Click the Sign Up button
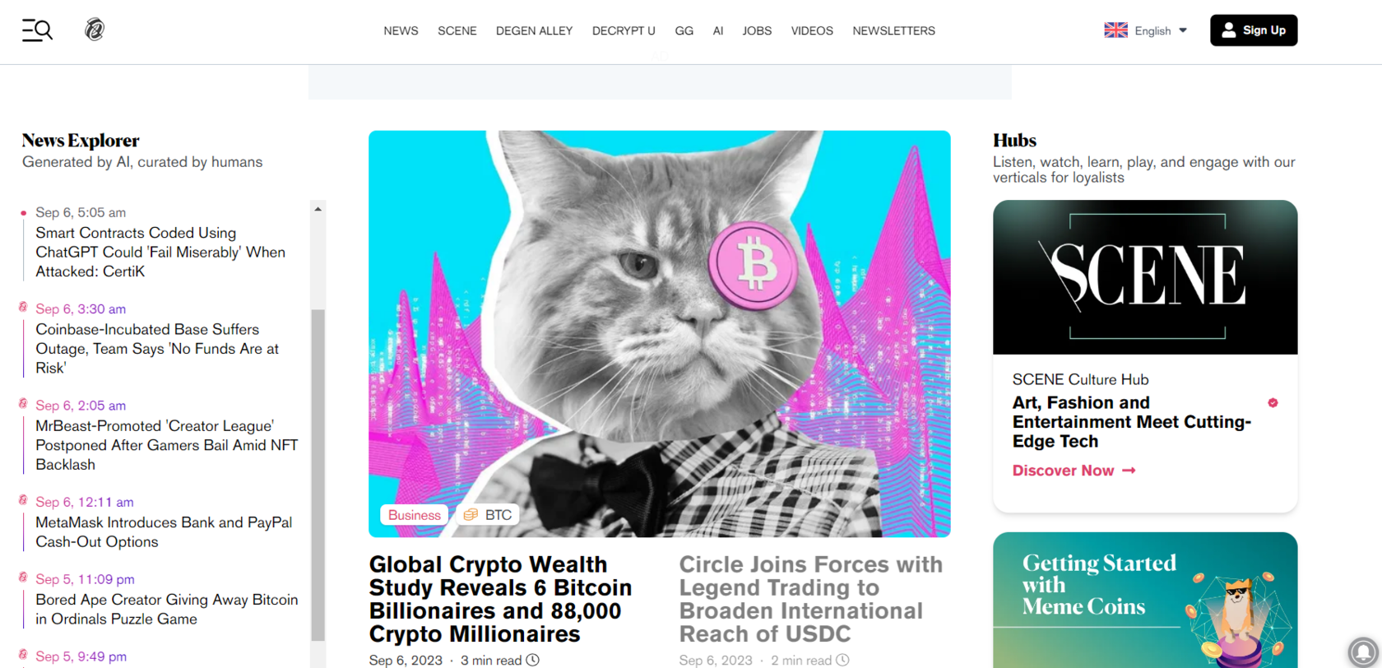This screenshot has height=668, width=1382. [1254, 30]
